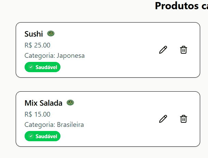The width and height of the screenshot is (208, 158).
Task: Select the Saudável tag on Sushi card
Action: tap(42, 67)
